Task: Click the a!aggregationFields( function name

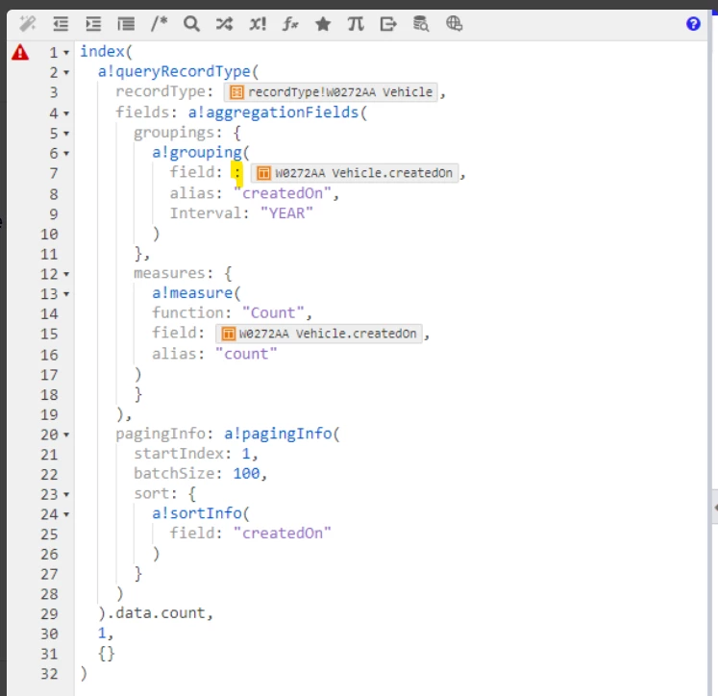Action: 278,112
